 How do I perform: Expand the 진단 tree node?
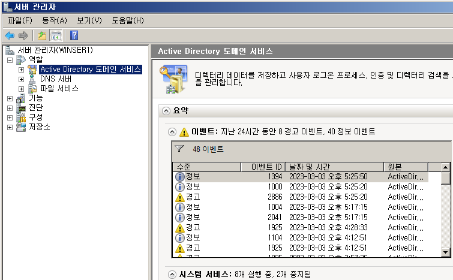(x=10, y=109)
